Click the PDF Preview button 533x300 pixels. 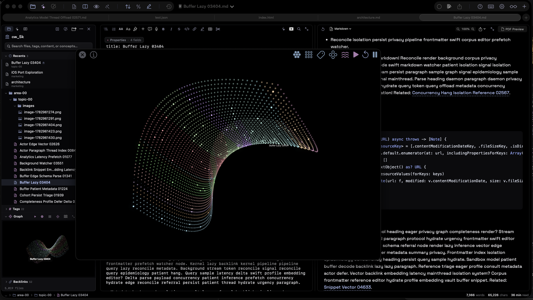pyautogui.click(x=512, y=29)
